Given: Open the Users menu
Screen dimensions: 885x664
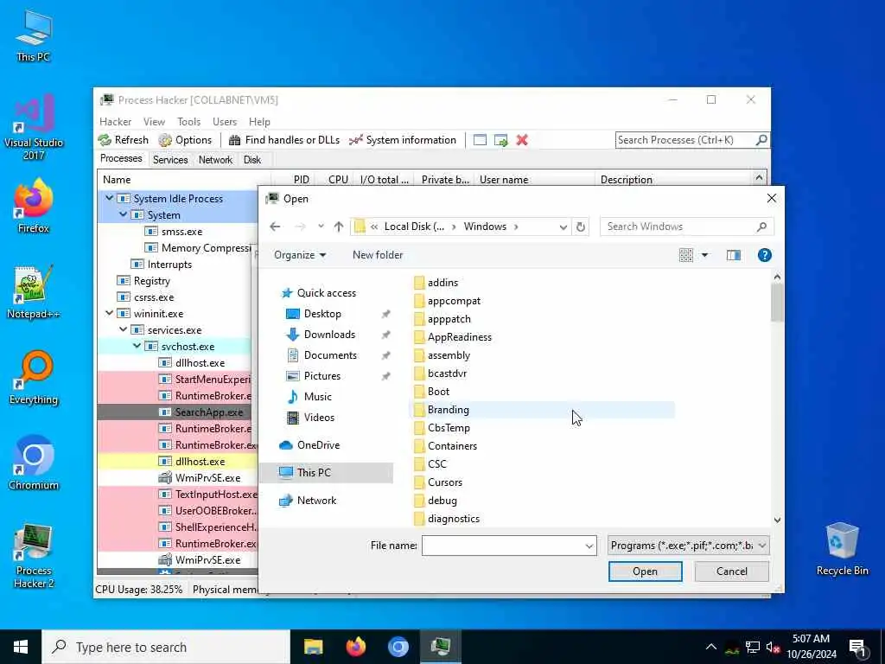Looking at the screenshot, I should tap(225, 122).
